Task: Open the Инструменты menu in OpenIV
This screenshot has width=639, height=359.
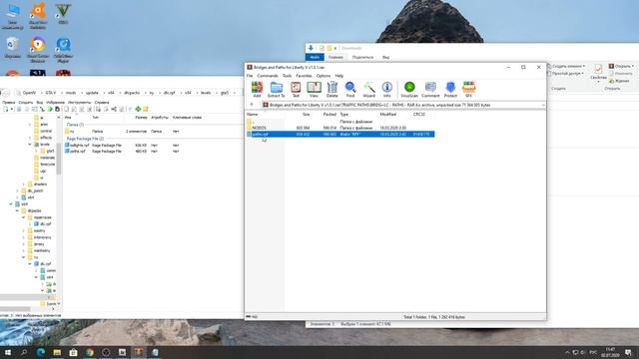Action: click(x=79, y=103)
